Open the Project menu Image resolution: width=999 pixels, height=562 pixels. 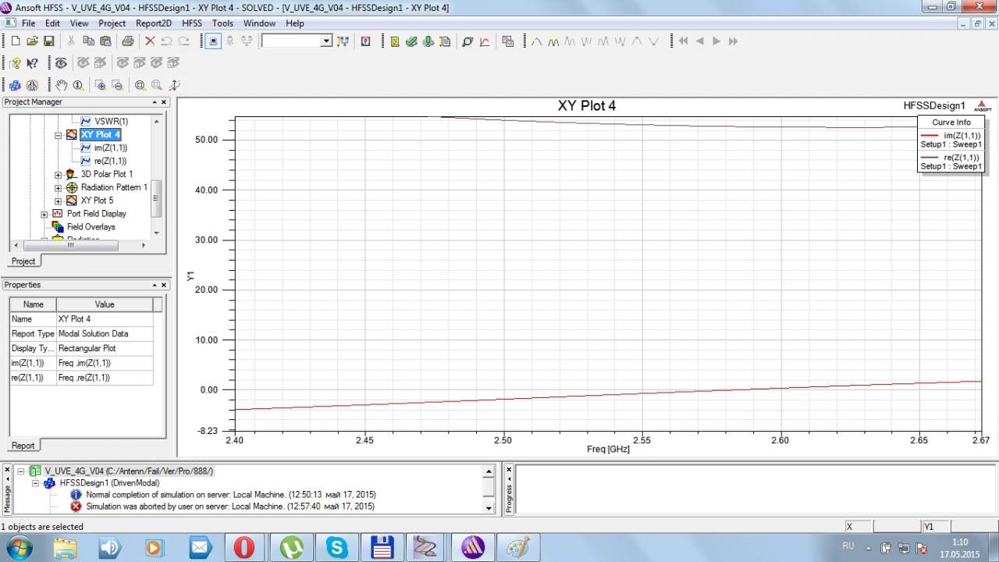pos(112,23)
